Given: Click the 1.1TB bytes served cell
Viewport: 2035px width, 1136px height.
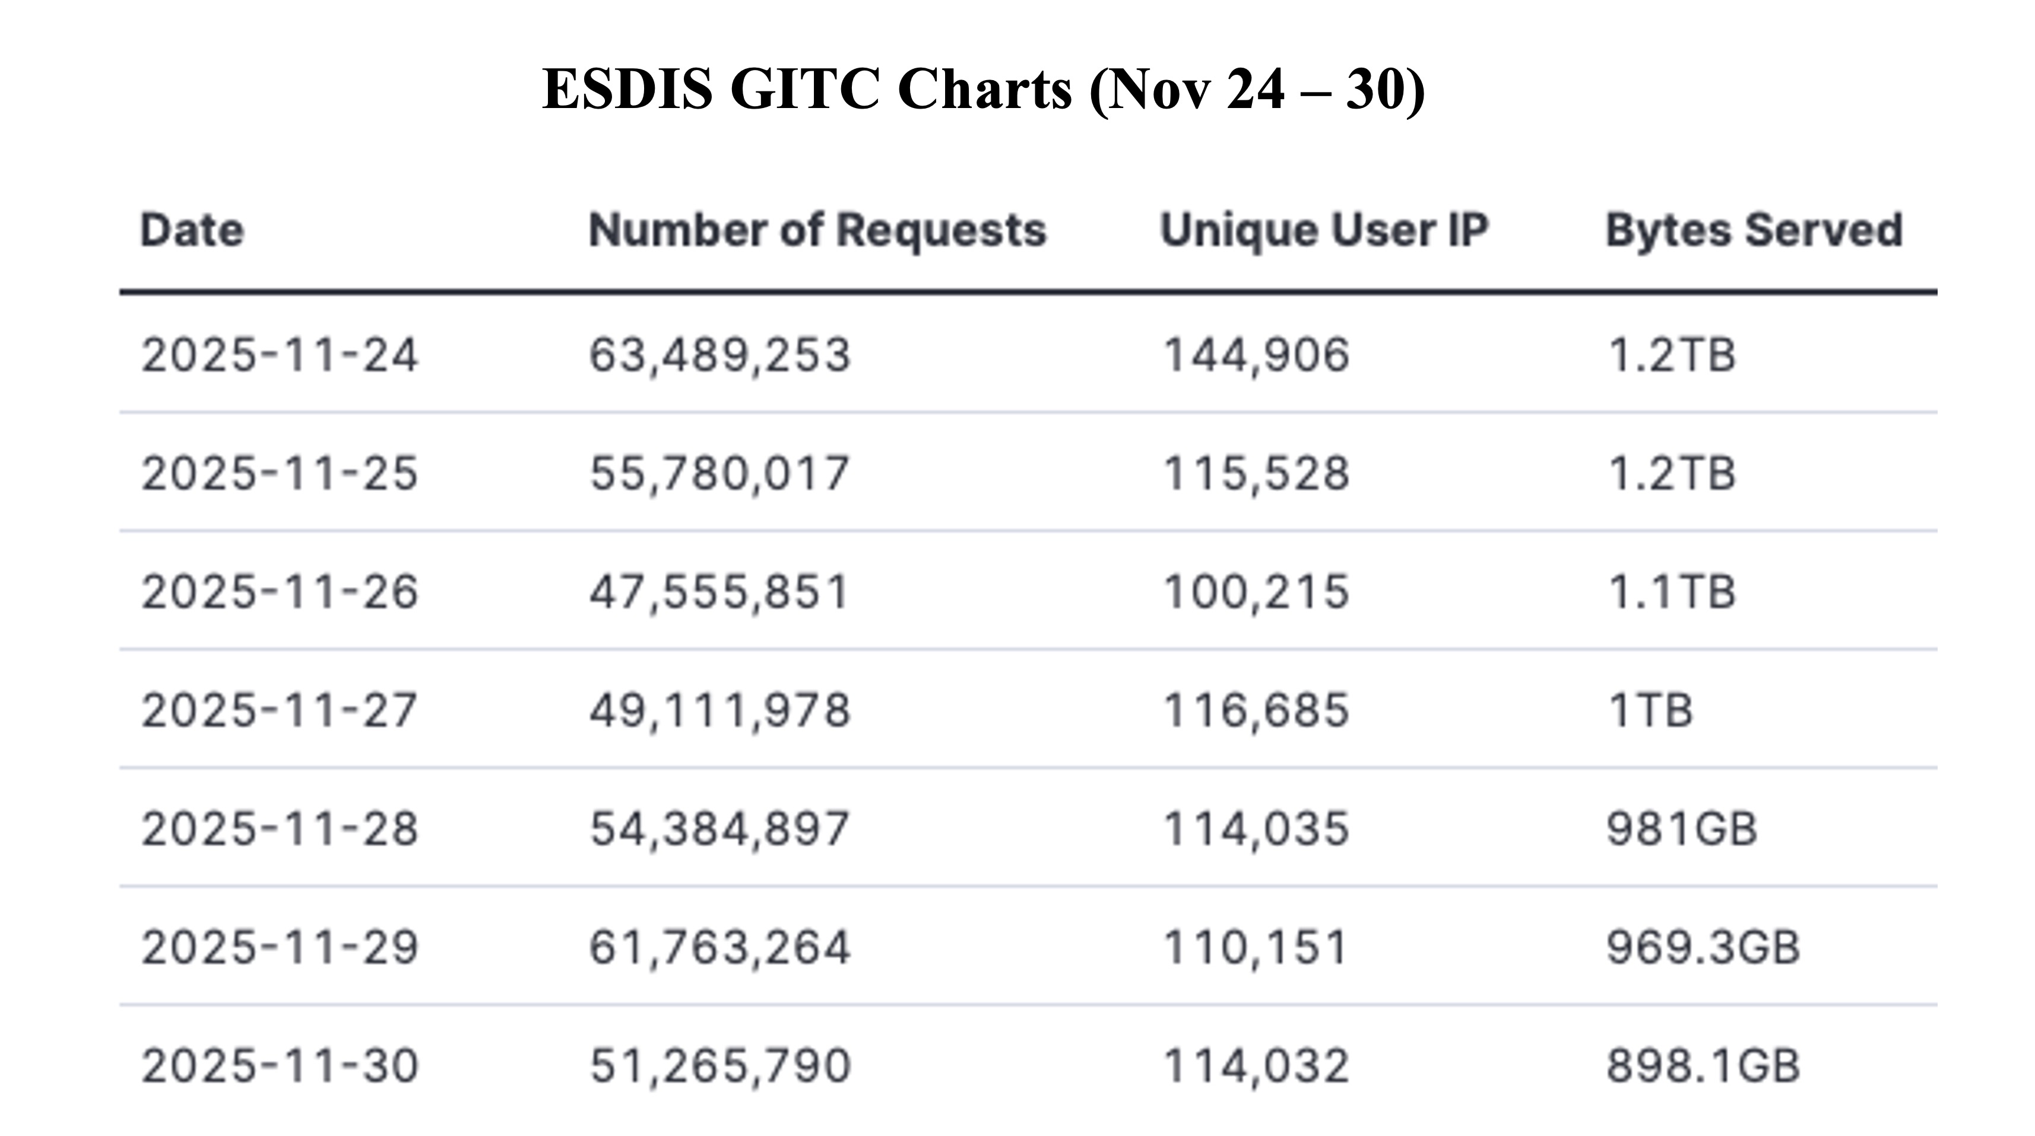Looking at the screenshot, I should coord(1672,592).
